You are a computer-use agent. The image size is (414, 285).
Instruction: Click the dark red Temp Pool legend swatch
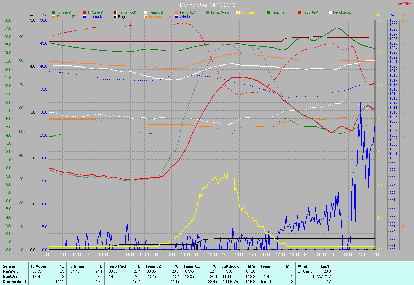115,12
